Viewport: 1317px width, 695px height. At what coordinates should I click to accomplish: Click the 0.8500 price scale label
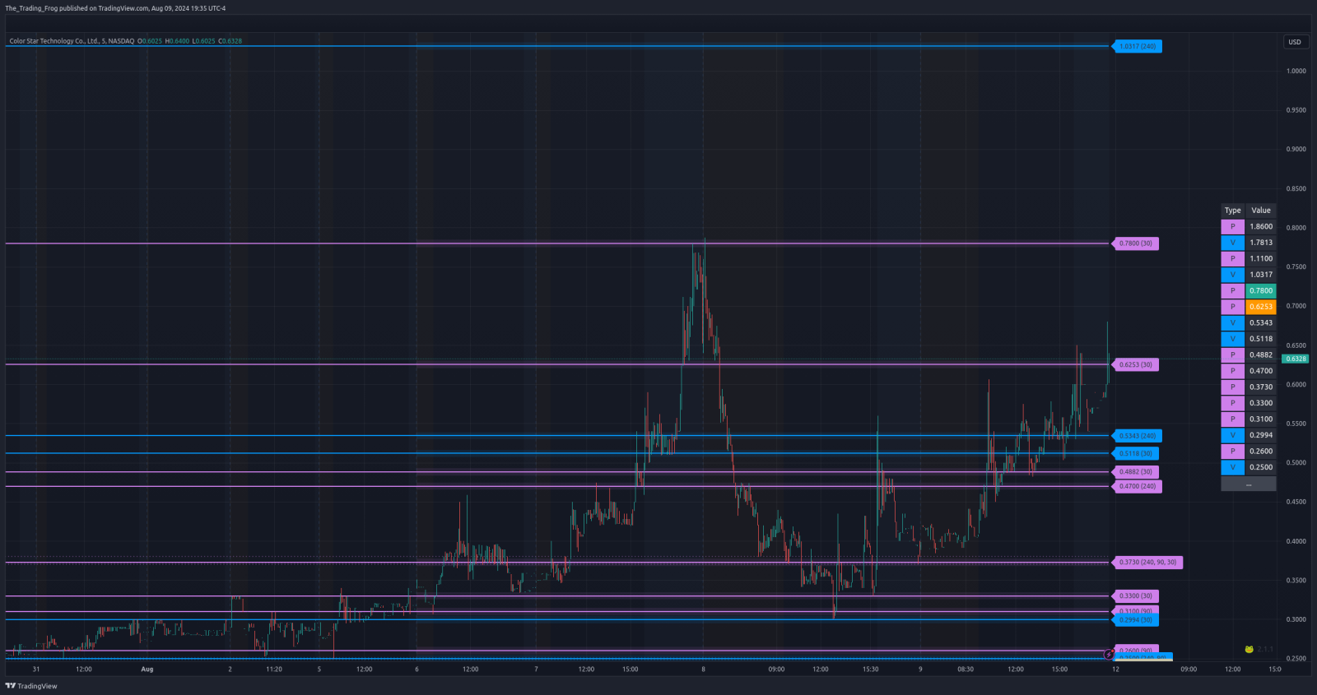pyautogui.click(x=1296, y=188)
